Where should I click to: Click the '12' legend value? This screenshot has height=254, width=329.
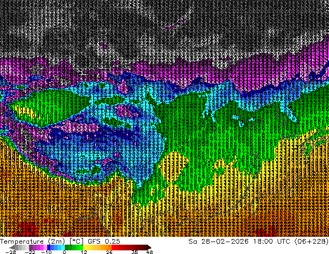[x=84, y=252]
